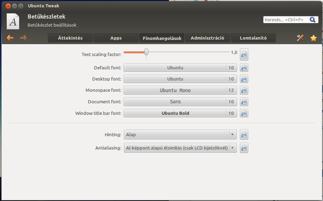The width and height of the screenshot is (323, 201).
Task: Open preferences with the wrench-and-screwdriver icon
Action: 300,38
